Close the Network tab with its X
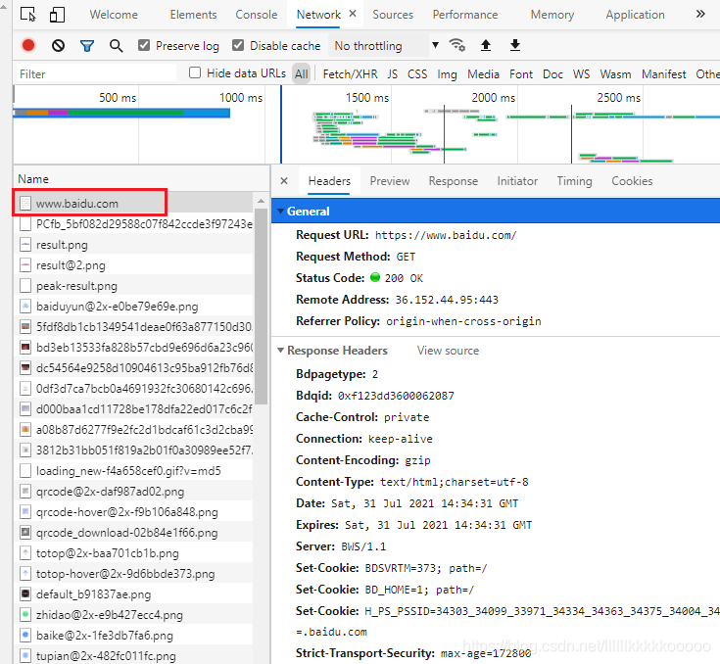720x664 pixels. pos(353,14)
